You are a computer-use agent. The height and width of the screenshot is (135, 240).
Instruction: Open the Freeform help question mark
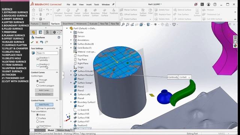tap(59, 37)
